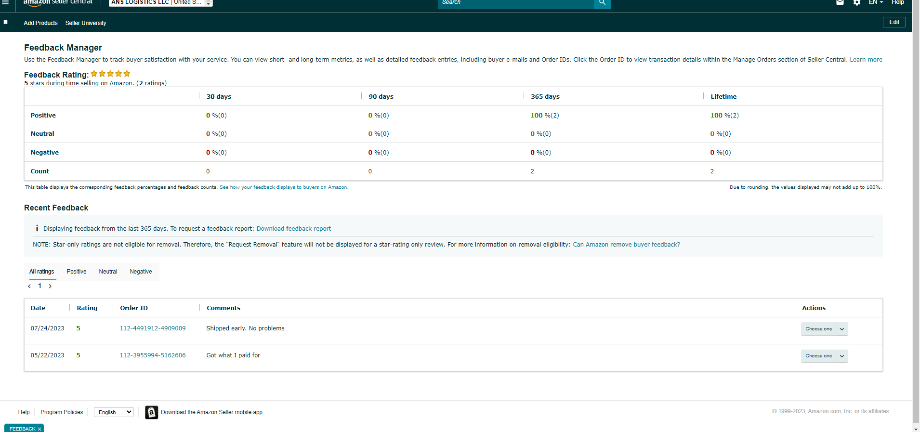The height and width of the screenshot is (432, 920).
Task: Go to next feedback page arrow
Action: tap(50, 286)
